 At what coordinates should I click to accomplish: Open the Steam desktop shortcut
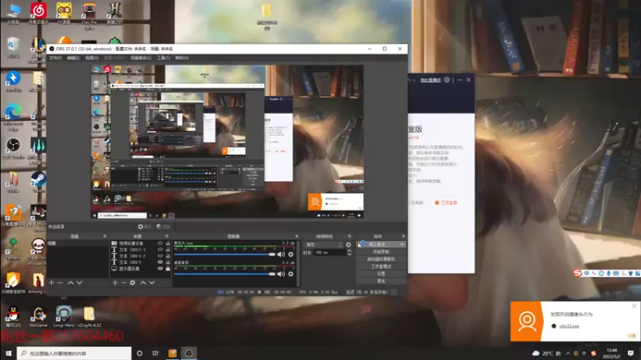click(x=38, y=182)
